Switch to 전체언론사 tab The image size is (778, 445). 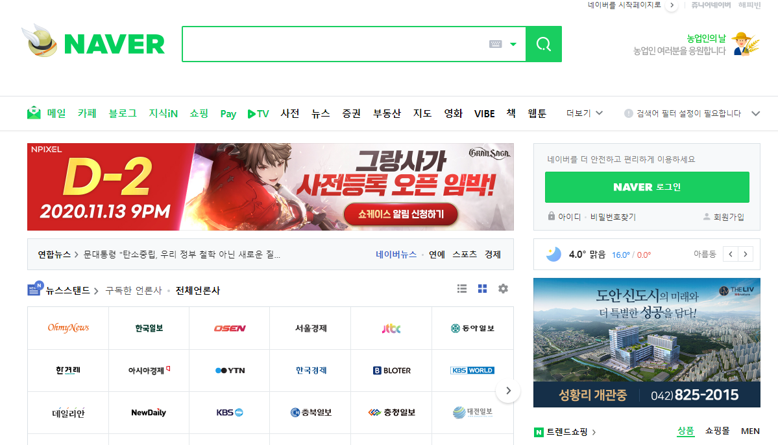pos(197,290)
